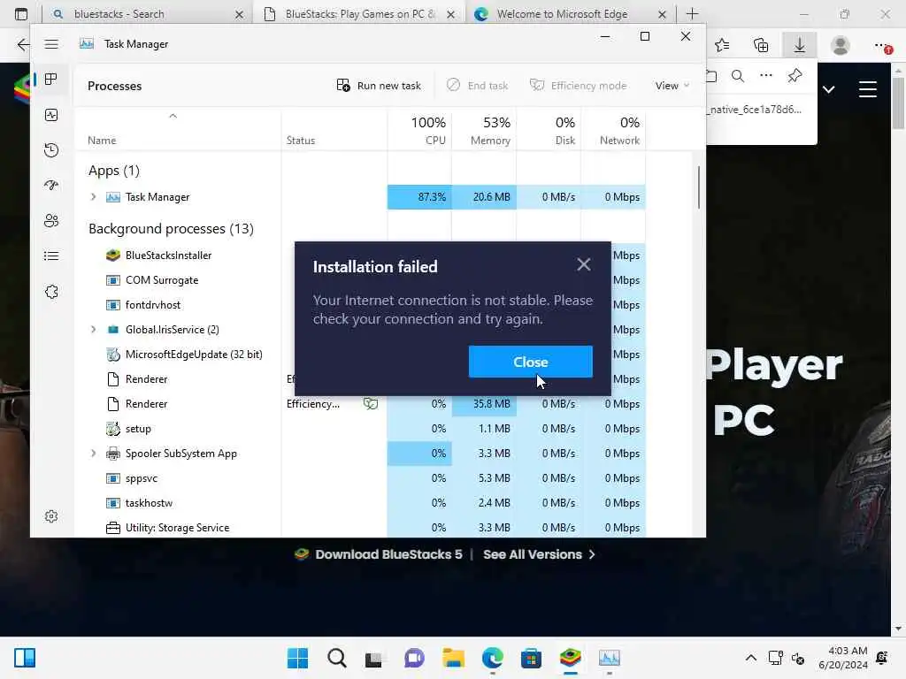Sort processes by Memory column
The image size is (906, 679).
click(484, 131)
